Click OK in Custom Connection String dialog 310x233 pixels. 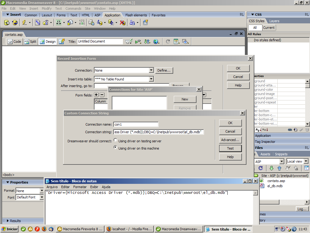[x=230, y=123]
